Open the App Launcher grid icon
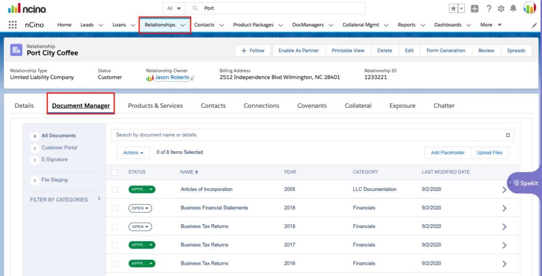542x276 pixels. point(13,24)
